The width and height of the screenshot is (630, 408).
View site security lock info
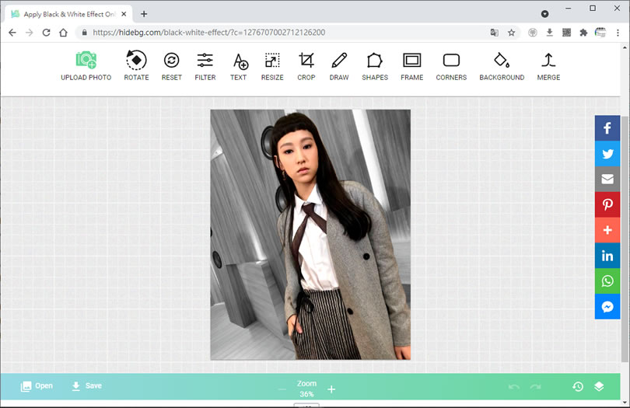coord(84,33)
